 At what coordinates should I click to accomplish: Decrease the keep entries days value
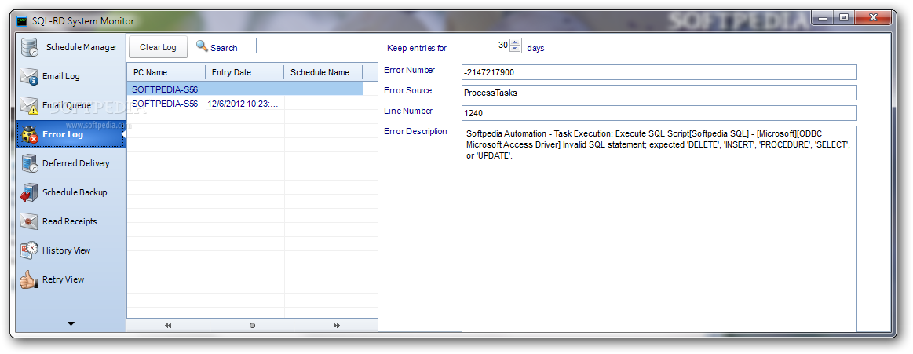tap(515, 49)
